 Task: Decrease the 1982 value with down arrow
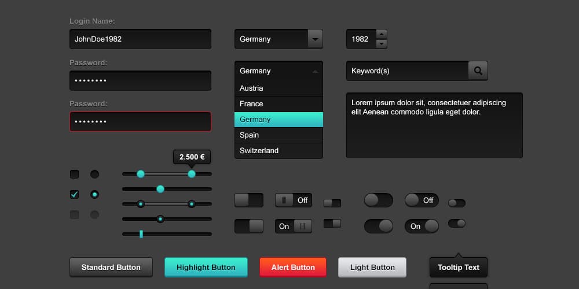click(x=382, y=44)
